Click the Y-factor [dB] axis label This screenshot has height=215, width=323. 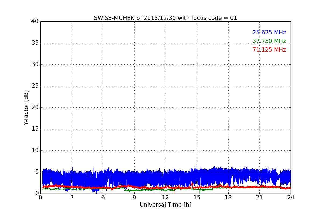(x=26, y=107)
